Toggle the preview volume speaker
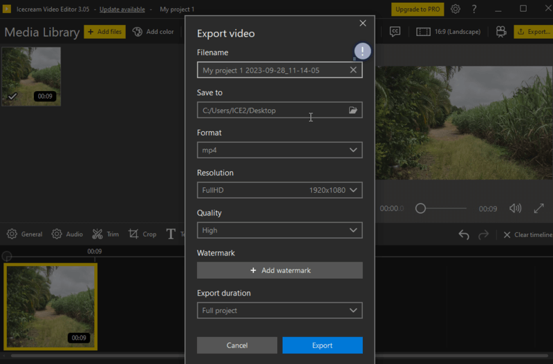This screenshot has height=364, width=553. coord(515,209)
